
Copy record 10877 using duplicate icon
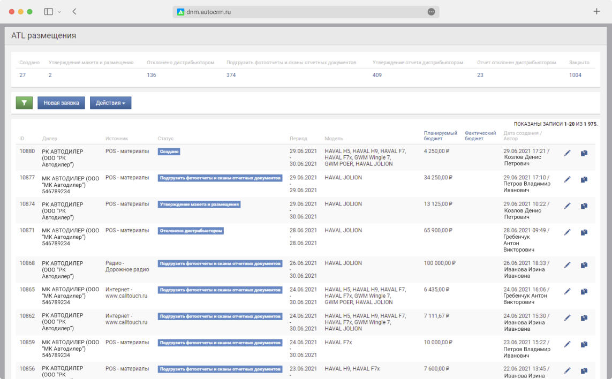(584, 179)
